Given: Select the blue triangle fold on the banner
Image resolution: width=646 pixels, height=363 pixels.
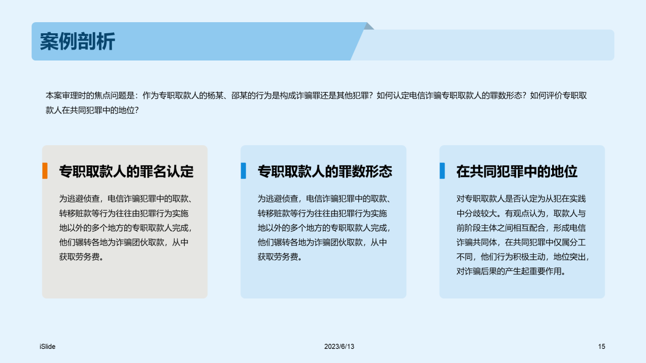Looking at the screenshot, I should (x=367, y=27).
